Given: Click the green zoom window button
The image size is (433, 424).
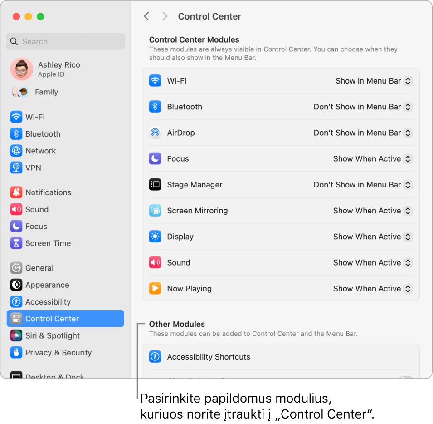Looking at the screenshot, I should (x=40, y=17).
